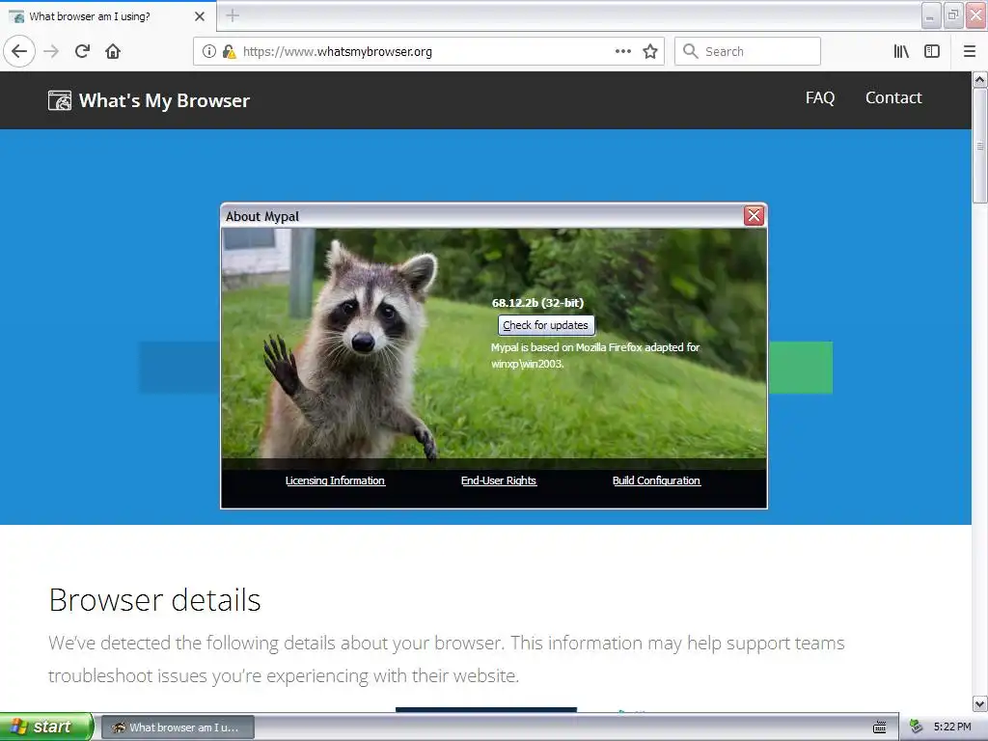Click the padlock warning icon in URL bar

(x=229, y=51)
